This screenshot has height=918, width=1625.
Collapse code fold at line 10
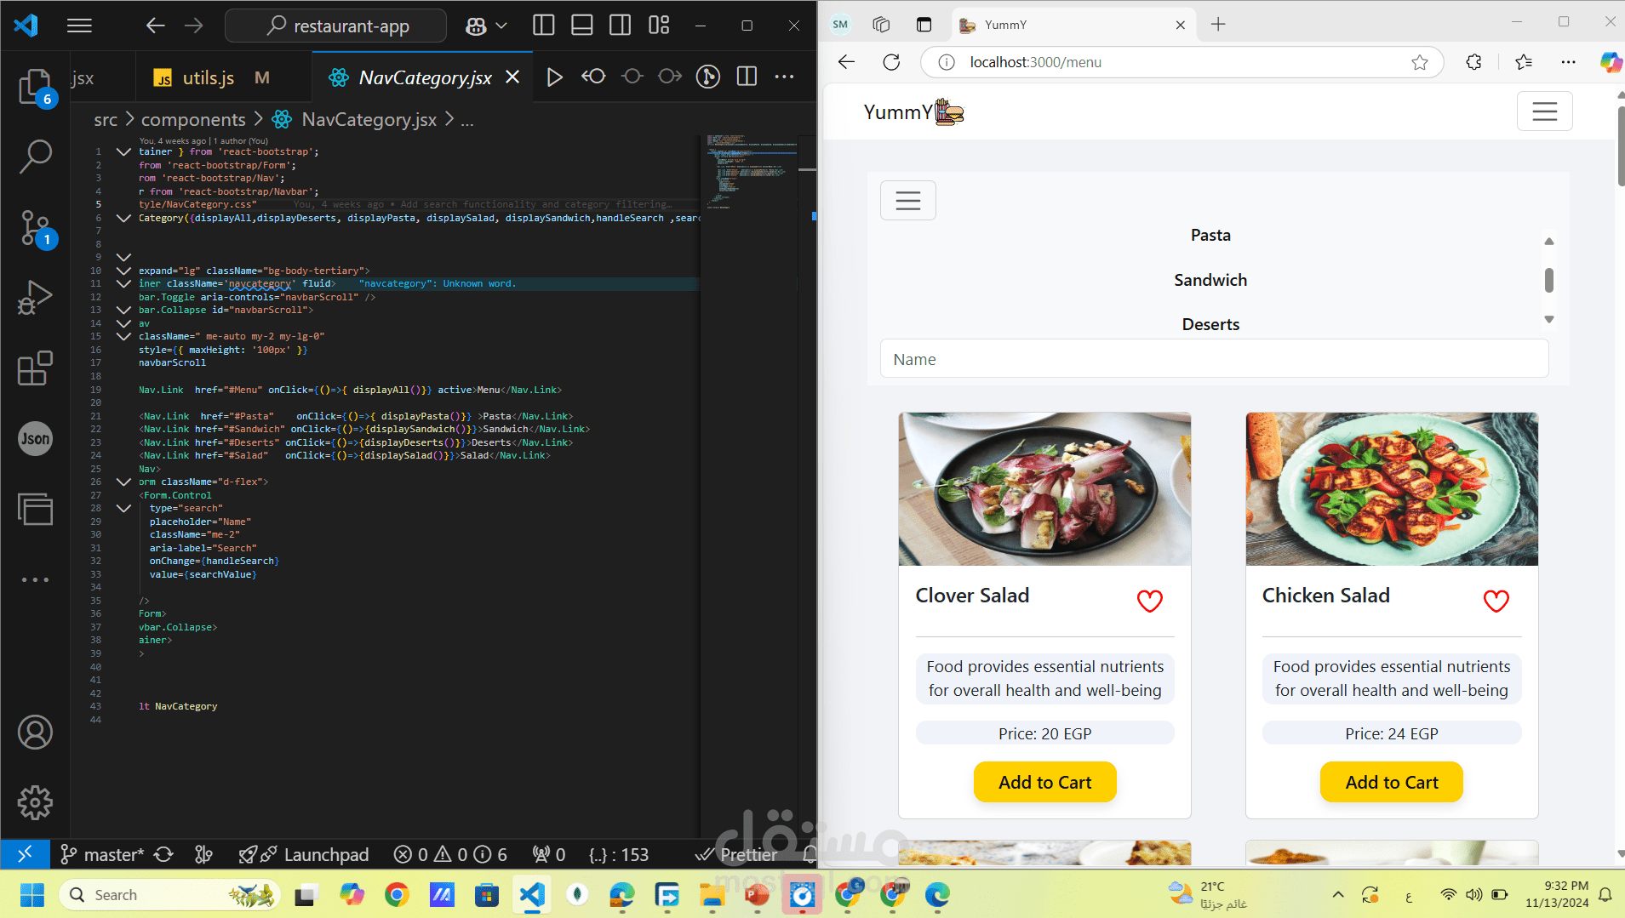[123, 271]
